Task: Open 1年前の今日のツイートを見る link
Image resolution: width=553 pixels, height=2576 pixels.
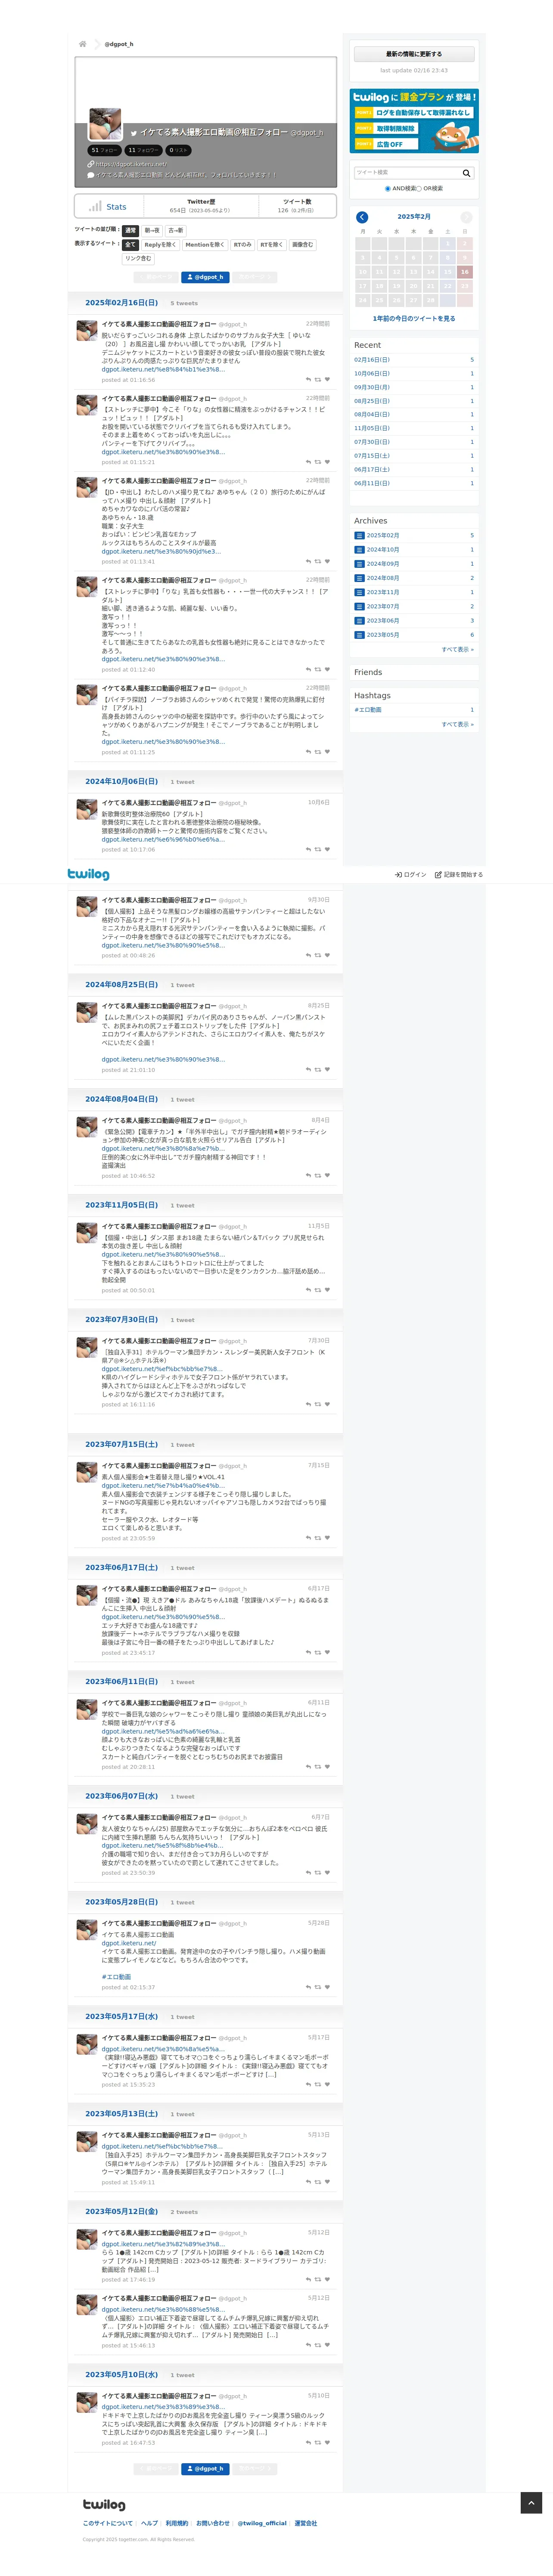Action: tap(414, 319)
